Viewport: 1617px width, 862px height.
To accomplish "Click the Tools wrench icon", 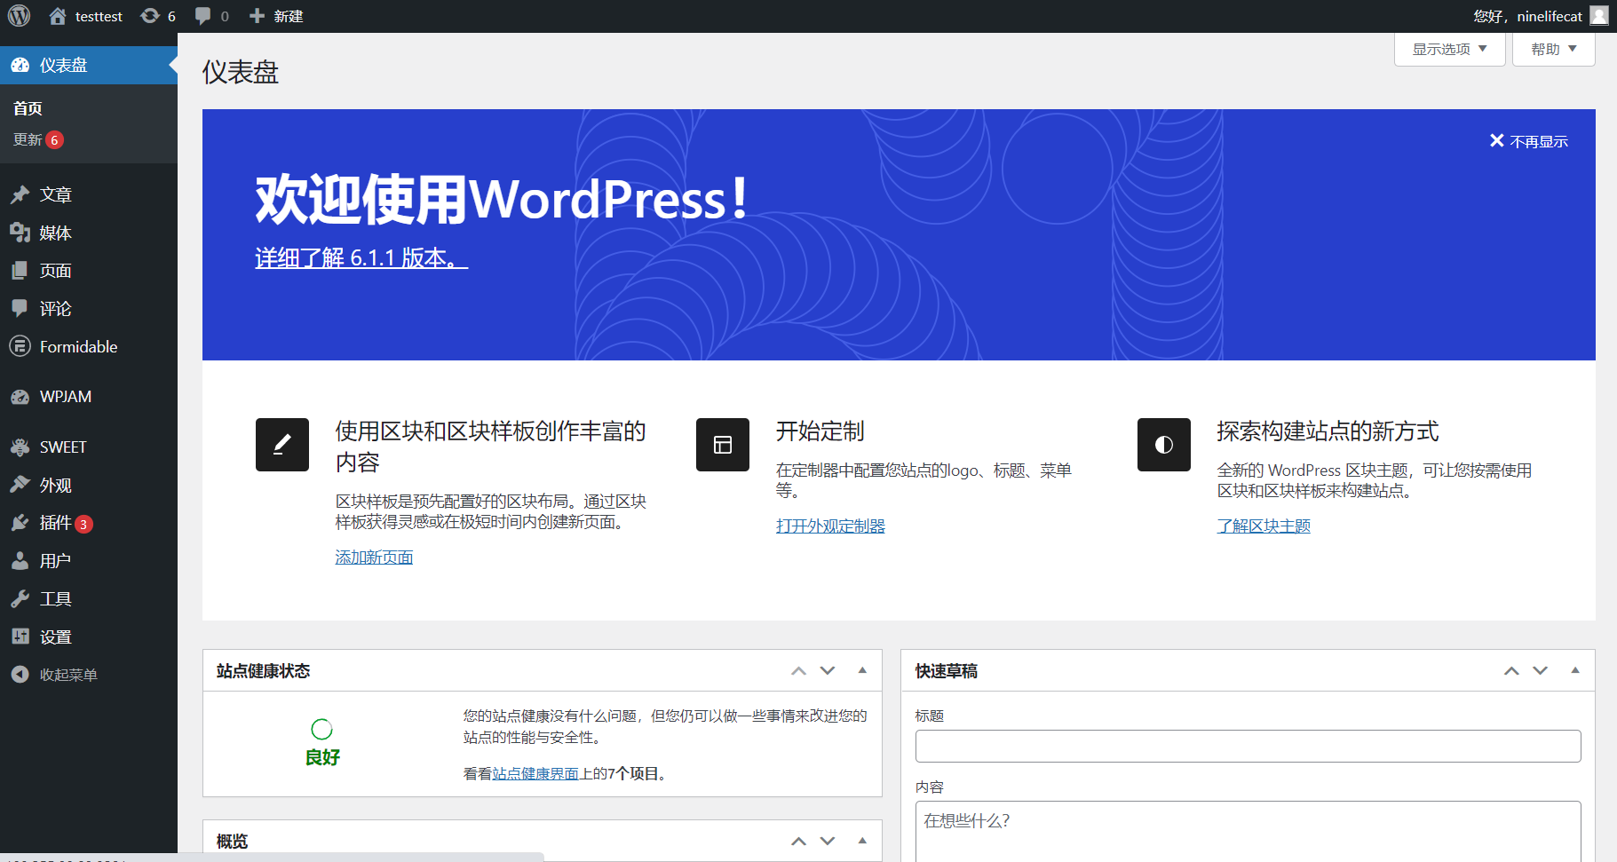I will pos(20,599).
